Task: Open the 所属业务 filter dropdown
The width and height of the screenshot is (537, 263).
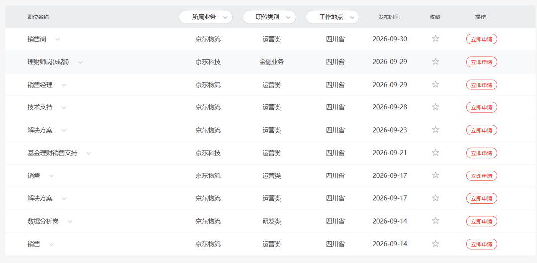Action: click(x=206, y=17)
